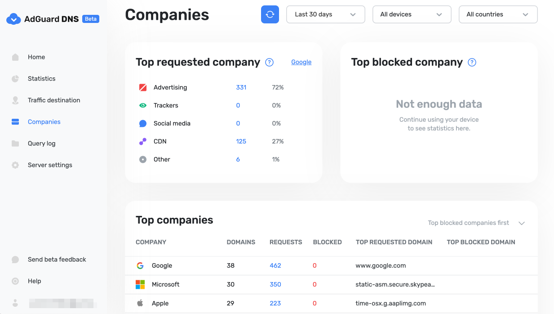Click the Apple logo in companies table
This screenshot has height=314, width=554.
[x=140, y=303]
